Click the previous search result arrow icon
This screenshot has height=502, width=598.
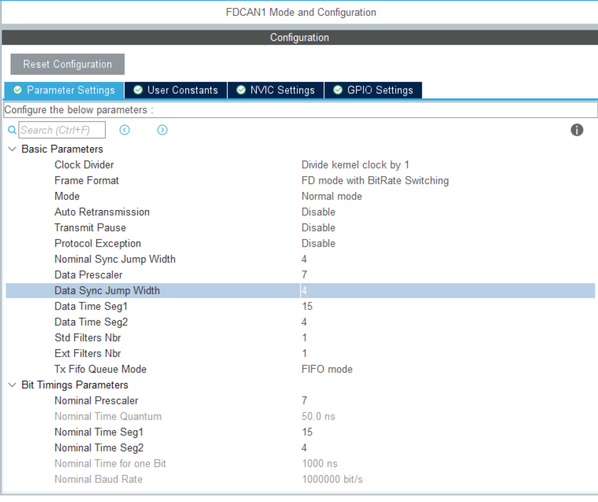(x=125, y=130)
